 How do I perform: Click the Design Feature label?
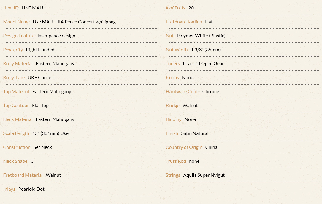click(x=19, y=36)
